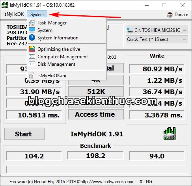Click the blue question mark icon
This screenshot has width=192, height=186.
pyautogui.click(x=32, y=38)
